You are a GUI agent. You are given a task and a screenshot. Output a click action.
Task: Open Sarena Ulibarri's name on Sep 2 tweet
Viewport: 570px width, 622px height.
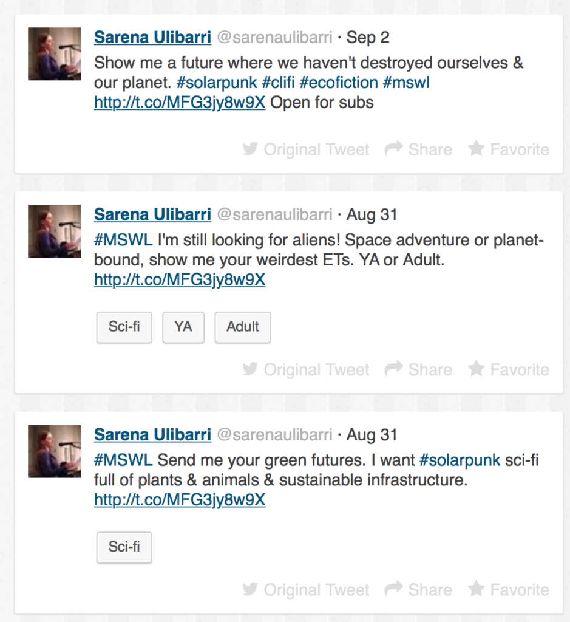152,38
